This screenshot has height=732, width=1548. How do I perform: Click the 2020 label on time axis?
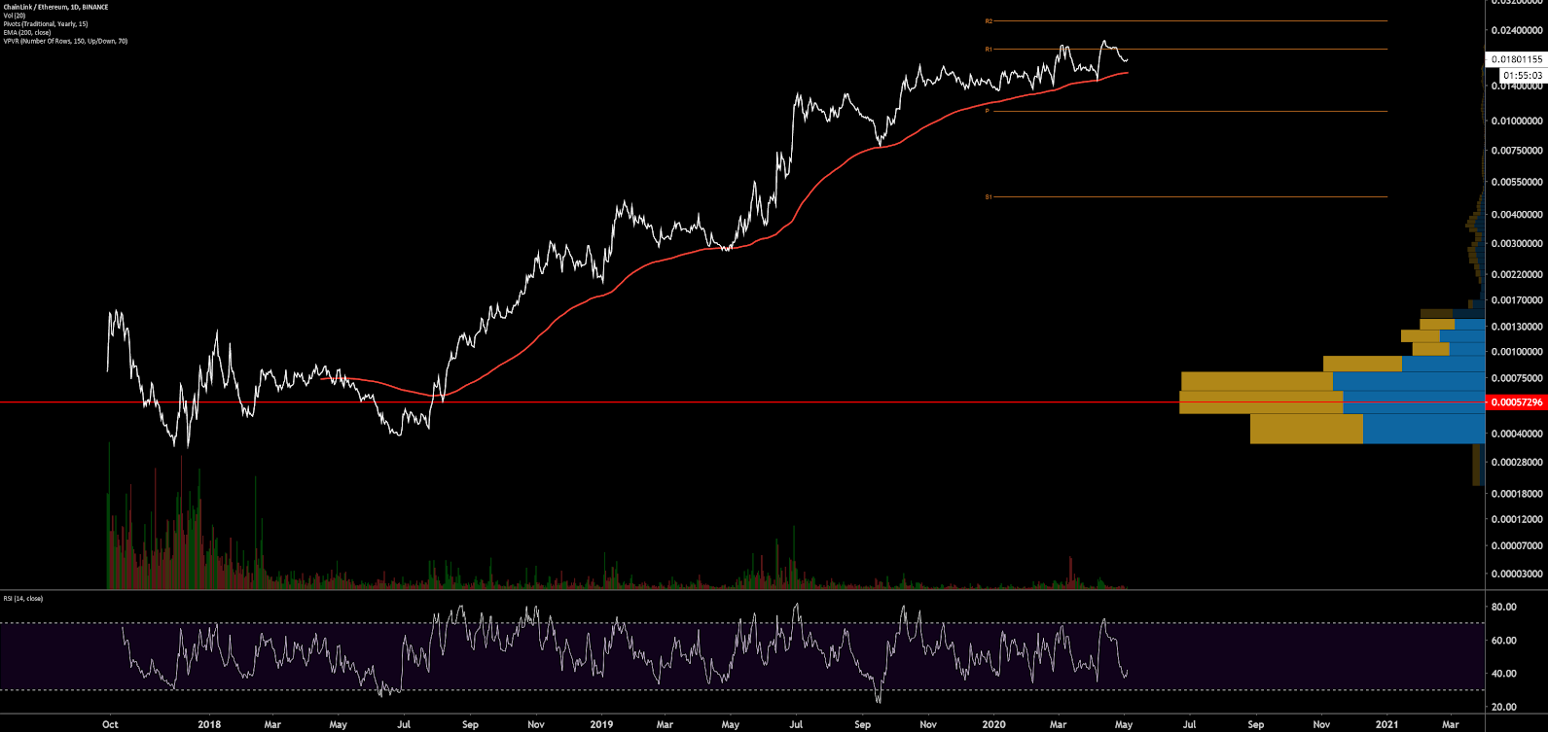[x=994, y=724]
